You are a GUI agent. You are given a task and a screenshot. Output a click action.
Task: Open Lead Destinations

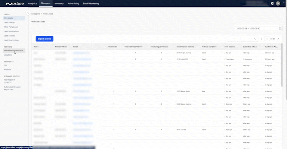tap(11, 31)
